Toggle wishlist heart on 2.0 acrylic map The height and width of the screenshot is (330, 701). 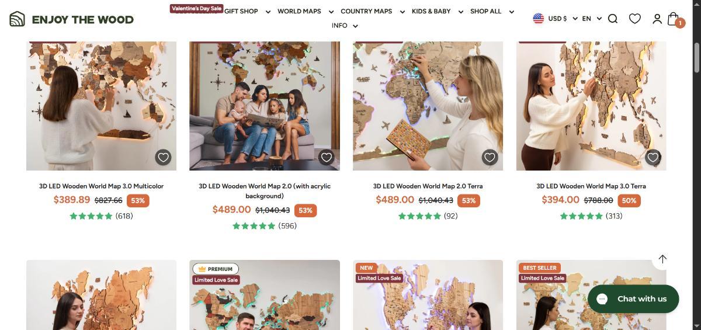click(327, 157)
